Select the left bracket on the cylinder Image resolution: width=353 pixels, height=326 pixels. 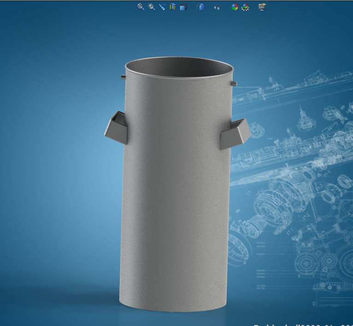(x=116, y=128)
